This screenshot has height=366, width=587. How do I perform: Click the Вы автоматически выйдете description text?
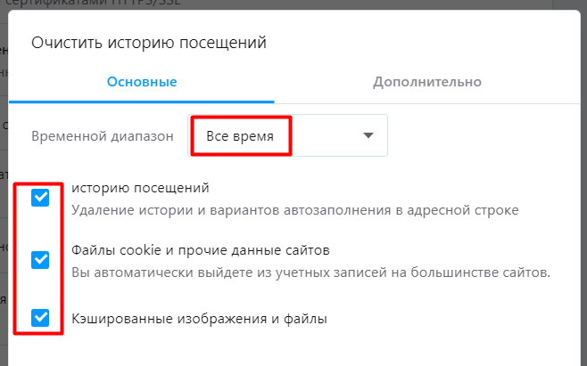pyautogui.click(x=310, y=272)
